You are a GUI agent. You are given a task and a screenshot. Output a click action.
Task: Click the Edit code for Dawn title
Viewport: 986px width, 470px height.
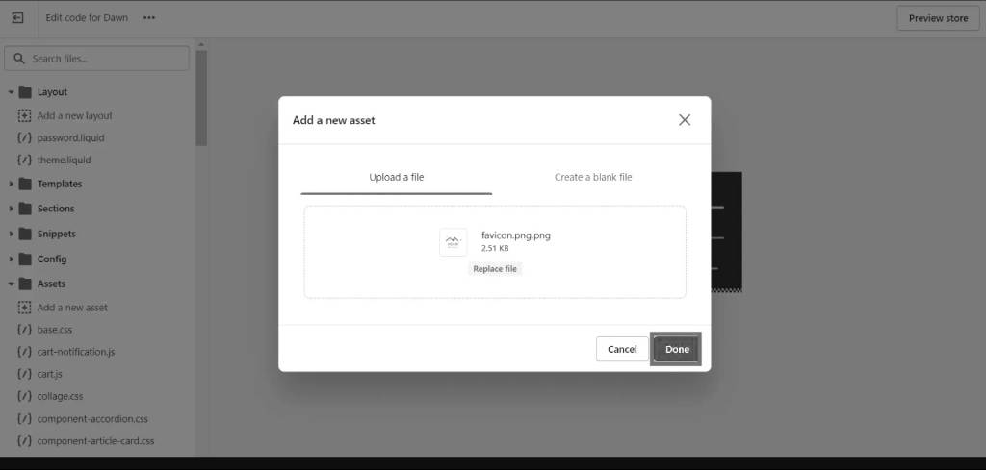point(87,17)
